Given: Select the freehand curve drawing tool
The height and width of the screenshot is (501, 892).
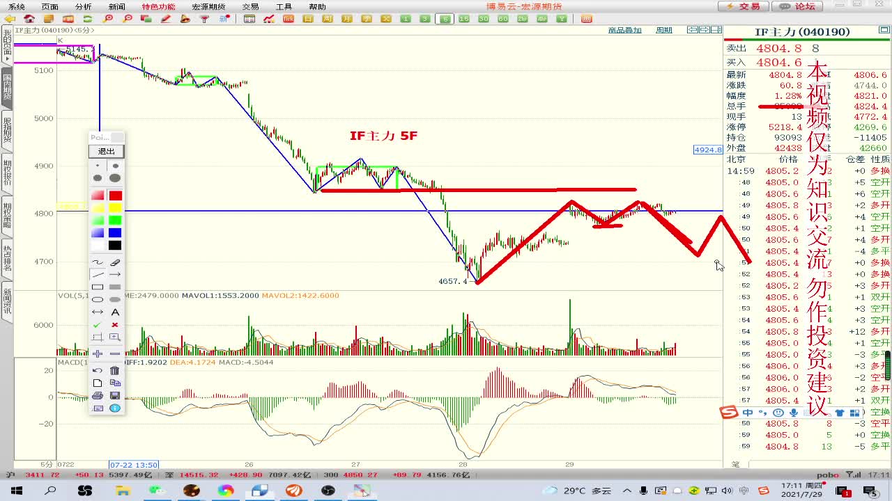Looking at the screenshot, I should (98, 263).
